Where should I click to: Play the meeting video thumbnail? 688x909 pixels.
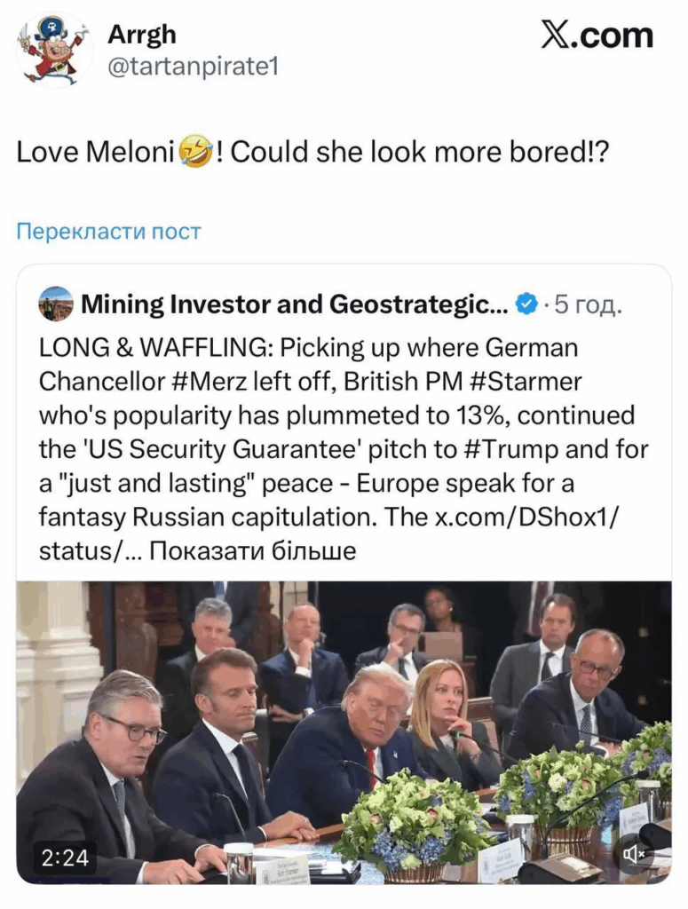(x=344, y=732)
